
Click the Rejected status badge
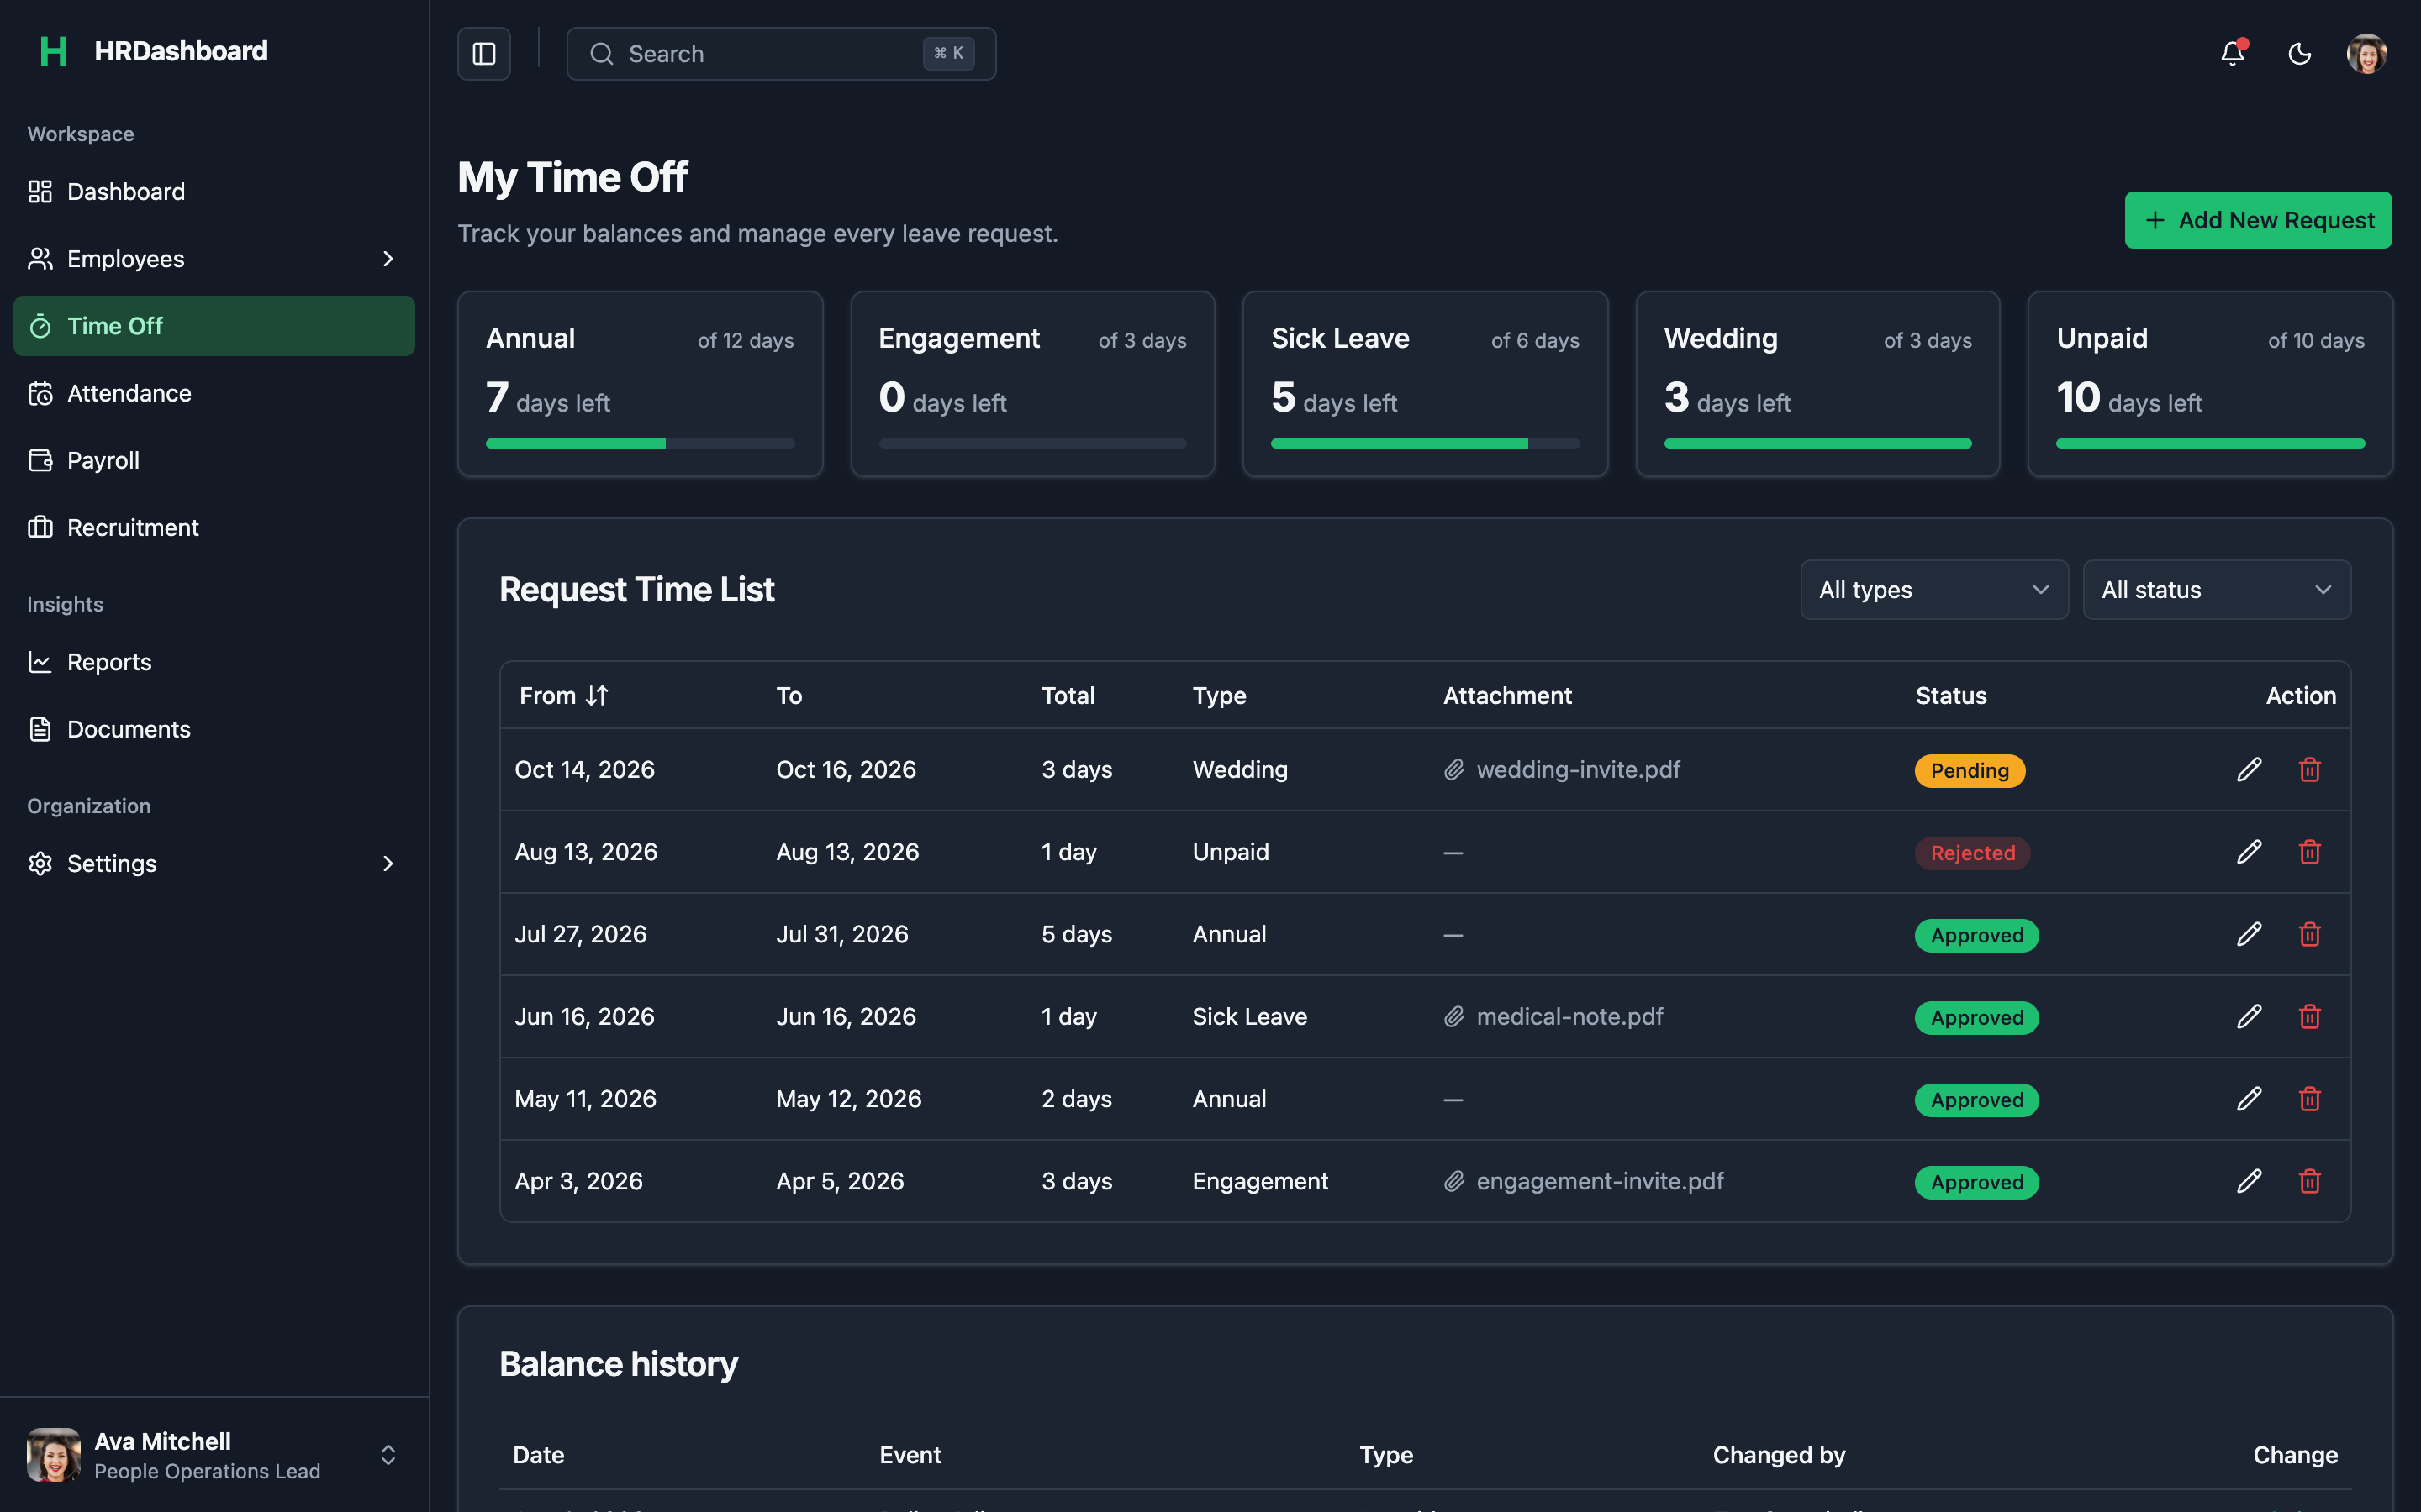(1973, 853)
